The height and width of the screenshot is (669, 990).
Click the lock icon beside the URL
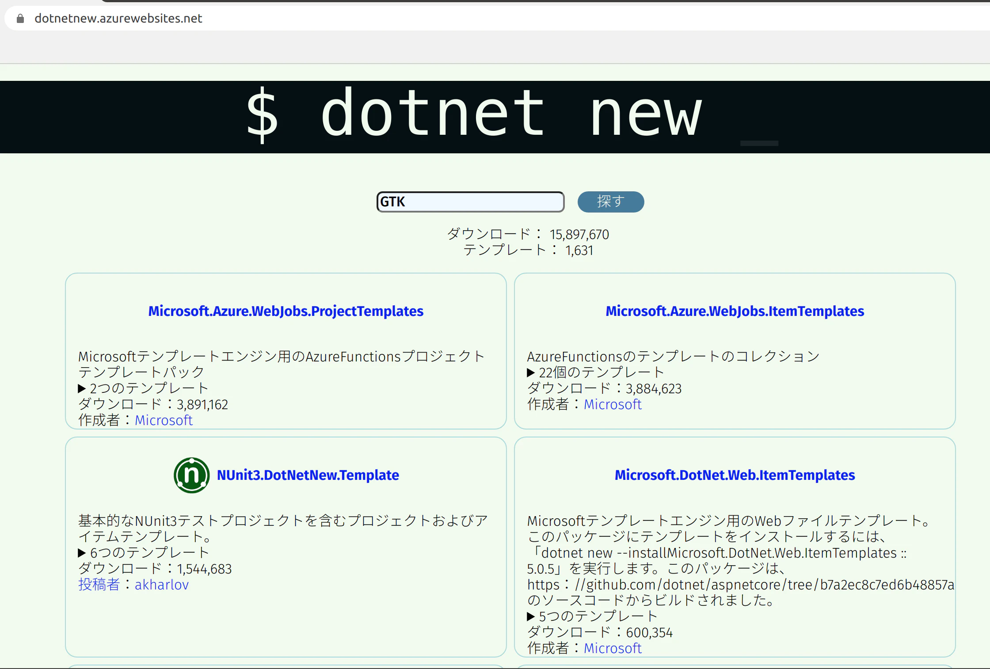point(20,19)
